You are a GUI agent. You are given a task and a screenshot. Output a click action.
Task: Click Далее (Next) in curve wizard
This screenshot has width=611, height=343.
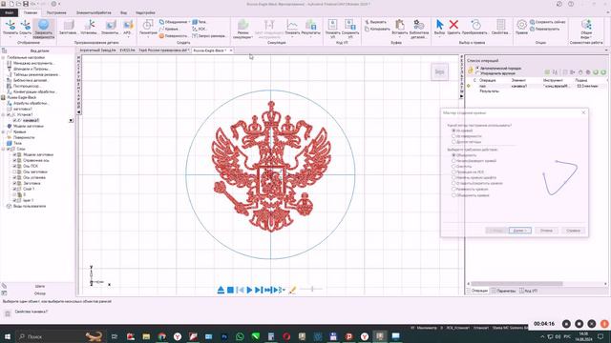point(519,231)
